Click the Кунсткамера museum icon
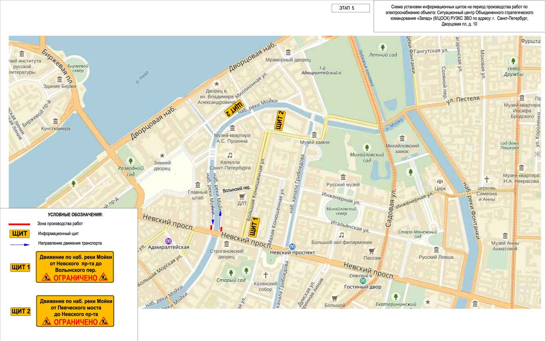 point(56,121)
